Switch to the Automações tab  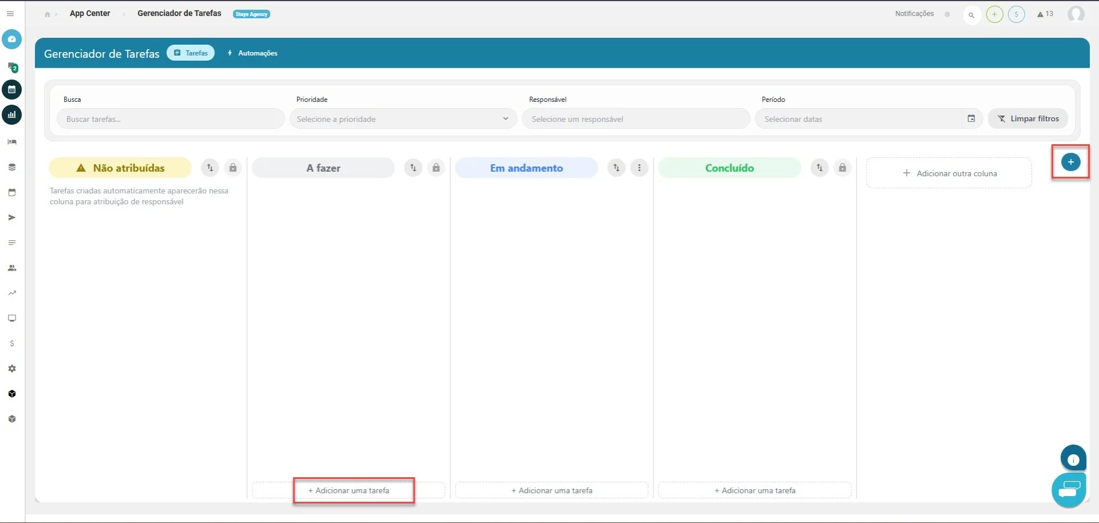(x=253, y=53)
